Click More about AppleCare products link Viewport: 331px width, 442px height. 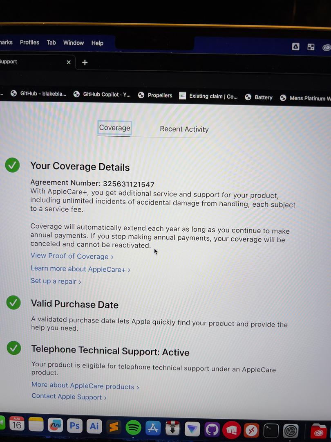[85, 386]
